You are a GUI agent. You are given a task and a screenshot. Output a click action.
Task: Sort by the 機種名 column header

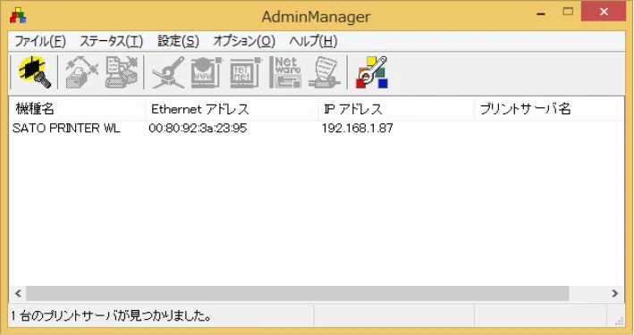(x=77, y=109)
